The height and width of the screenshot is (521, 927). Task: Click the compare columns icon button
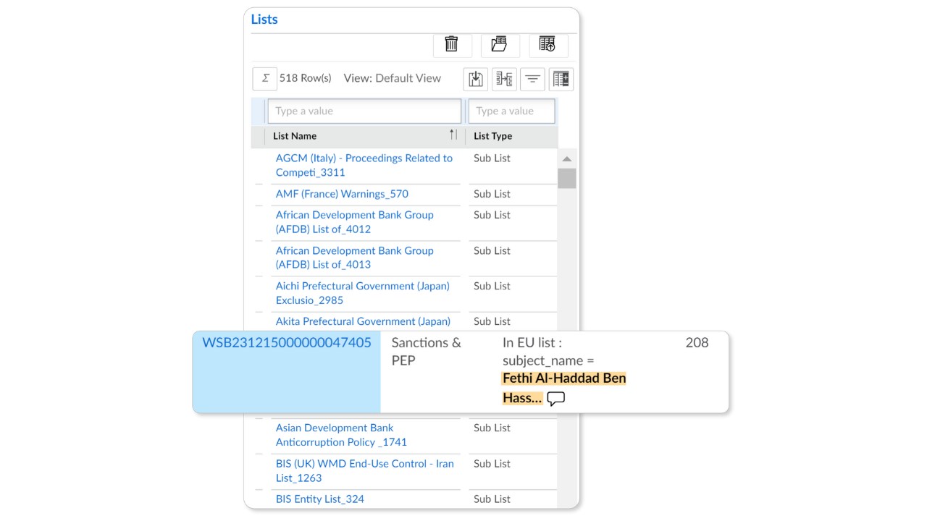pos(504,79)
